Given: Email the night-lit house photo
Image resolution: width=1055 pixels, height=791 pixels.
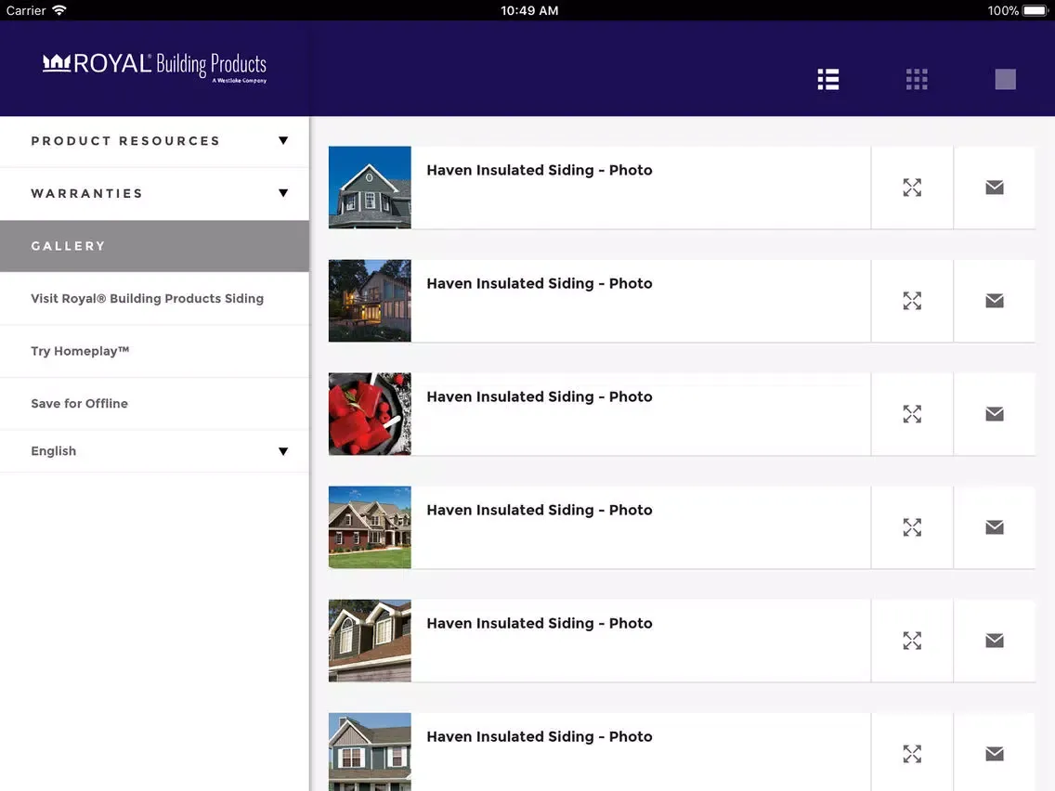Looking at the screenshot, I should [995, 301].
